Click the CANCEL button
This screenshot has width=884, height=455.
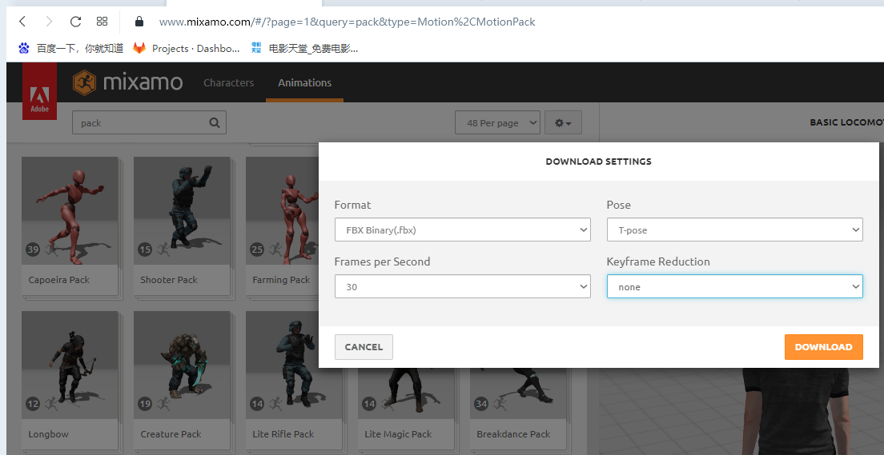(x=364, y=347)
